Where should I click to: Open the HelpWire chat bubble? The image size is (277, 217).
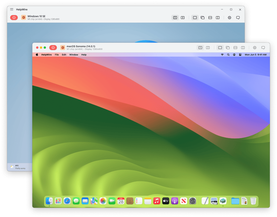[263, 47]
